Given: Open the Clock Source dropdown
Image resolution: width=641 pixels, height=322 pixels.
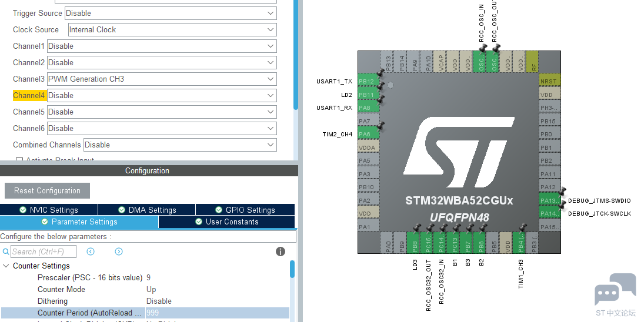Looking at the screenshot, I should pyautogui.click(x=172, y=29).
